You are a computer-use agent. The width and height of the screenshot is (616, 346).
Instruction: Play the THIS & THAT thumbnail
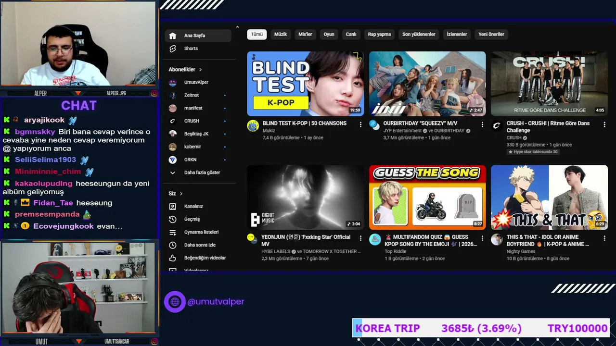pyautogui.click(x=549, y=198)
